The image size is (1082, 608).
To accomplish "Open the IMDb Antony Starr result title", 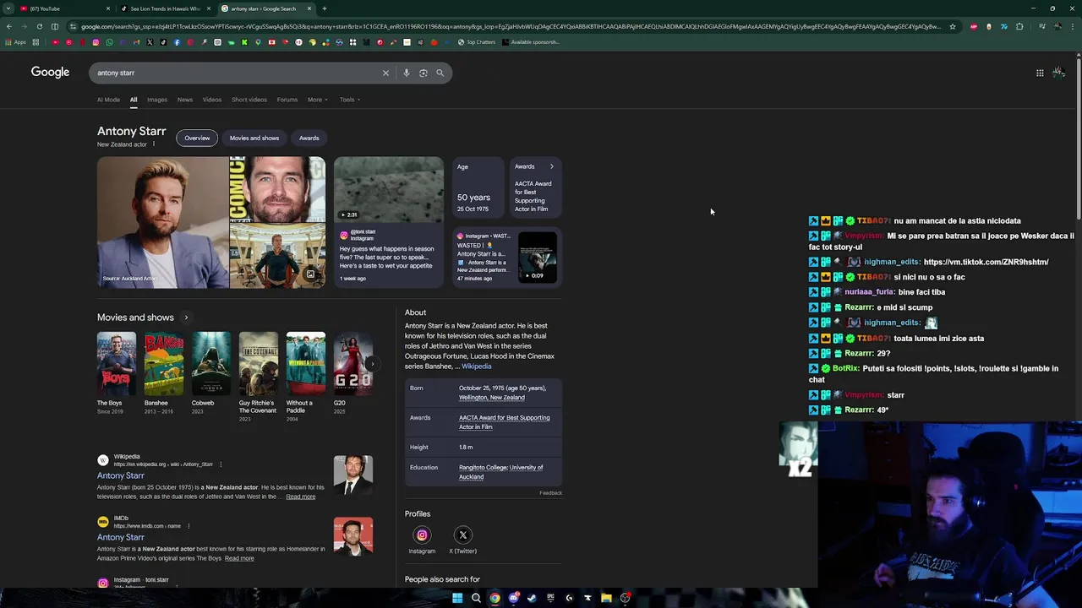I will point(120,537).
